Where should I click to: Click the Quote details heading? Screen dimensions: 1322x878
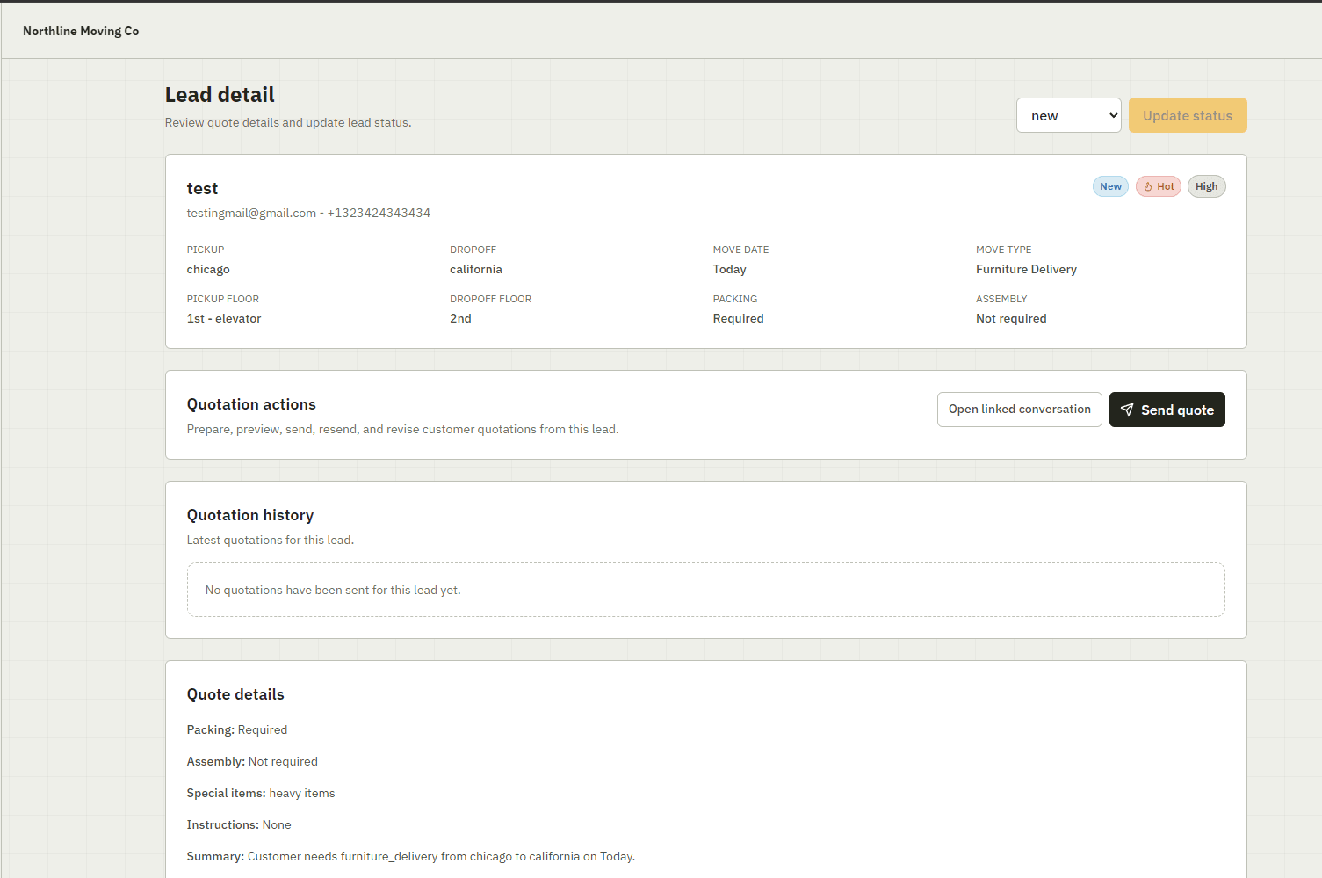235,694
